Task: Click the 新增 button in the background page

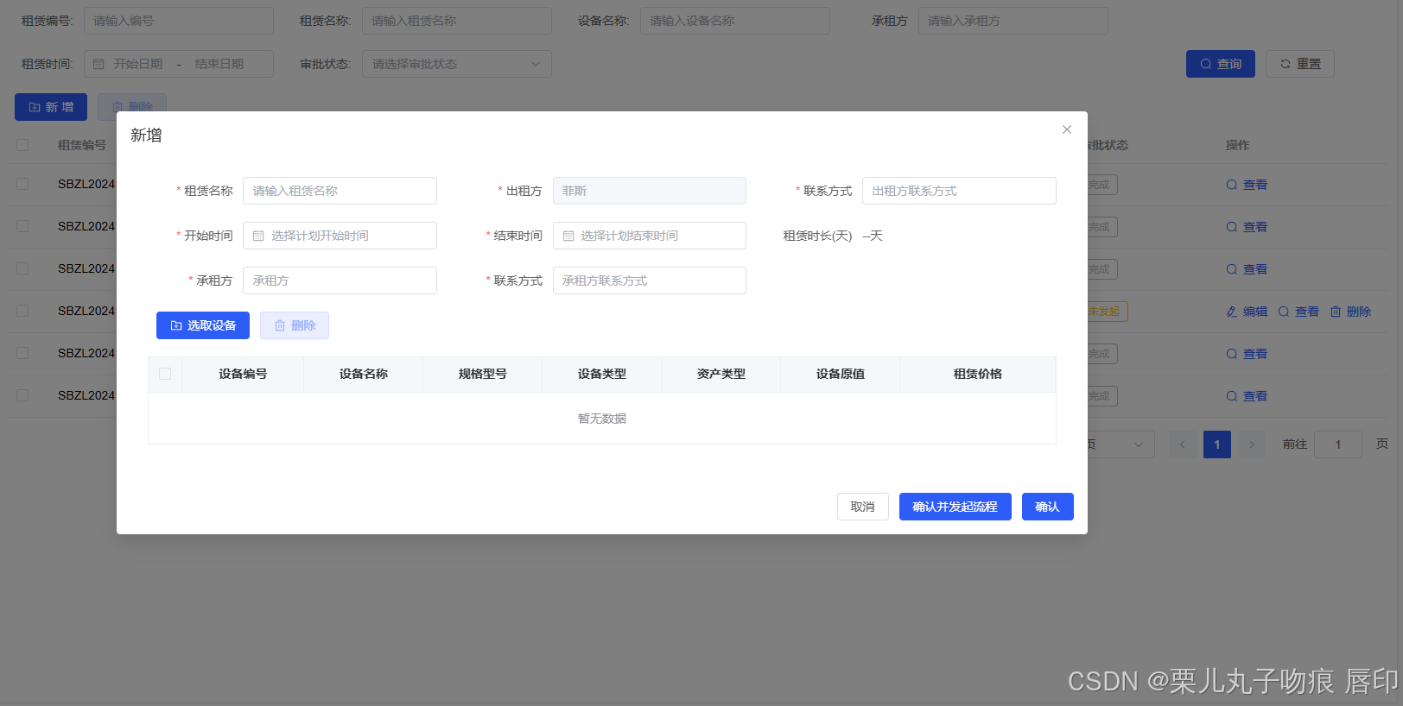Action: [x=51, y=107]
